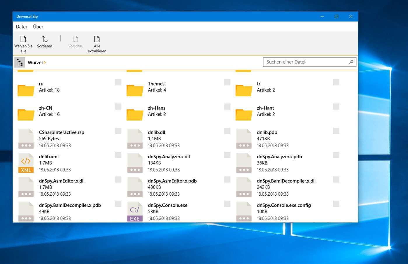Select the zh-CN folder icon

coord(26,115)
